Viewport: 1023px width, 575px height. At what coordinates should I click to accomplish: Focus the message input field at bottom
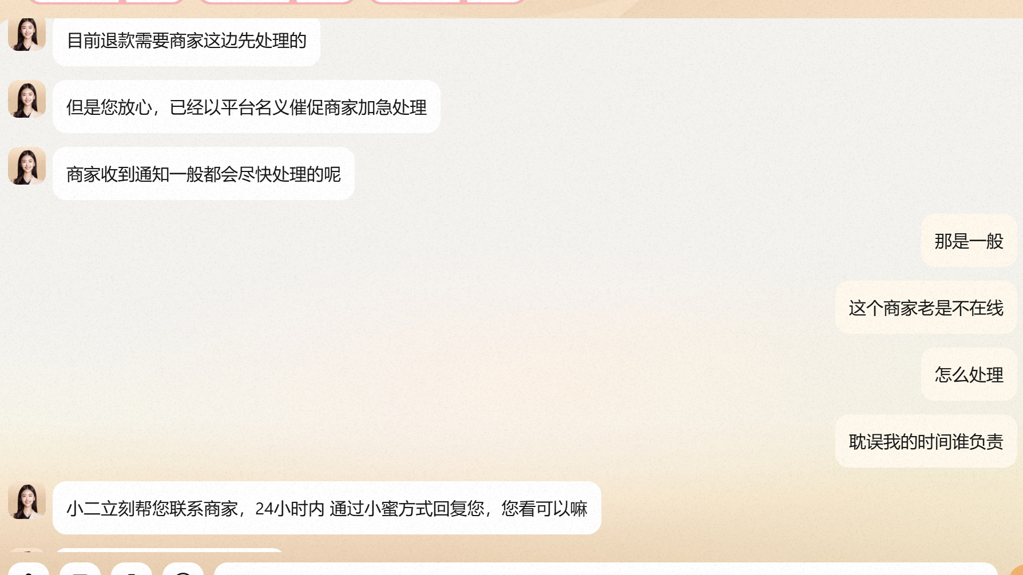[x=606, y=569]
